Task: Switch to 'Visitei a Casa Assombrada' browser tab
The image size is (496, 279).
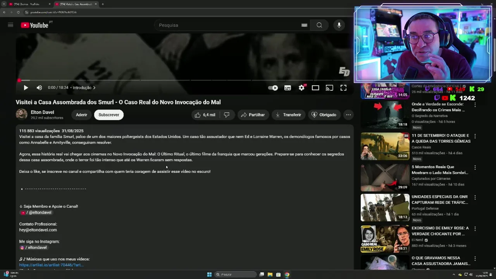Action: tap(76, 4)
